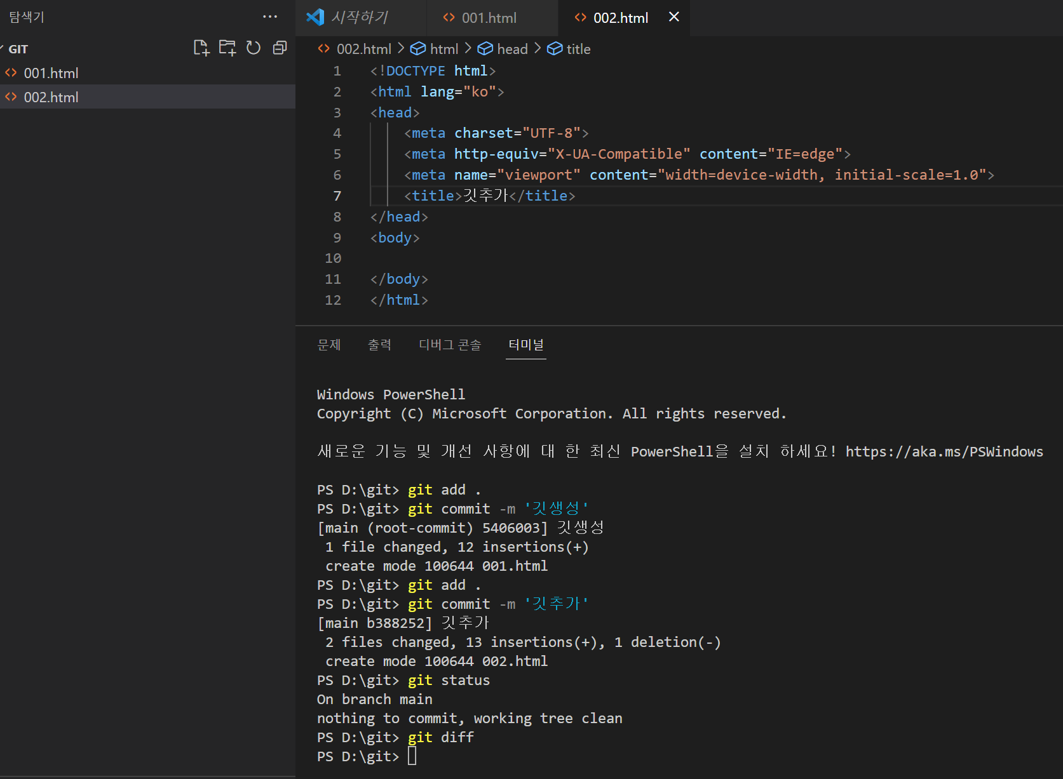Open explorer more actions ellipsis menu
This screenshot has height=779, width=1063.
point(270,17)
